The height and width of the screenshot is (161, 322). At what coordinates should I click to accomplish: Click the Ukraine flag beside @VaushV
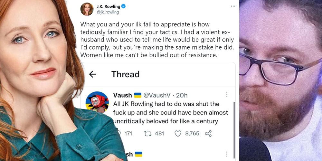[x=137, y=95]
